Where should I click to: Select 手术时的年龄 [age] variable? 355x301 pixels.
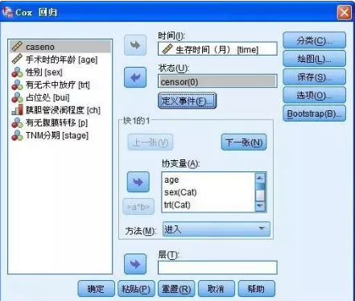[60, 60]
